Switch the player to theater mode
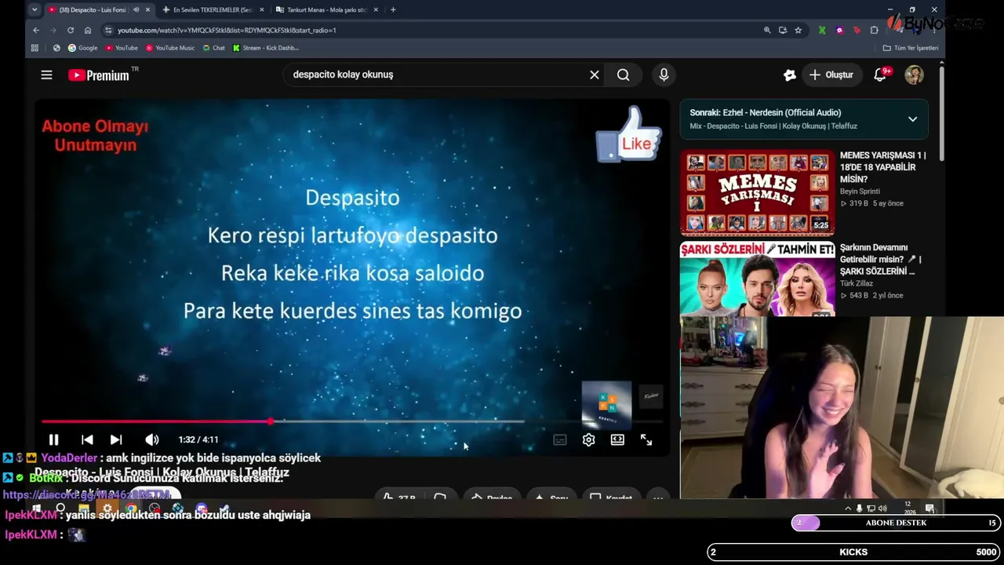 (617, 440)
